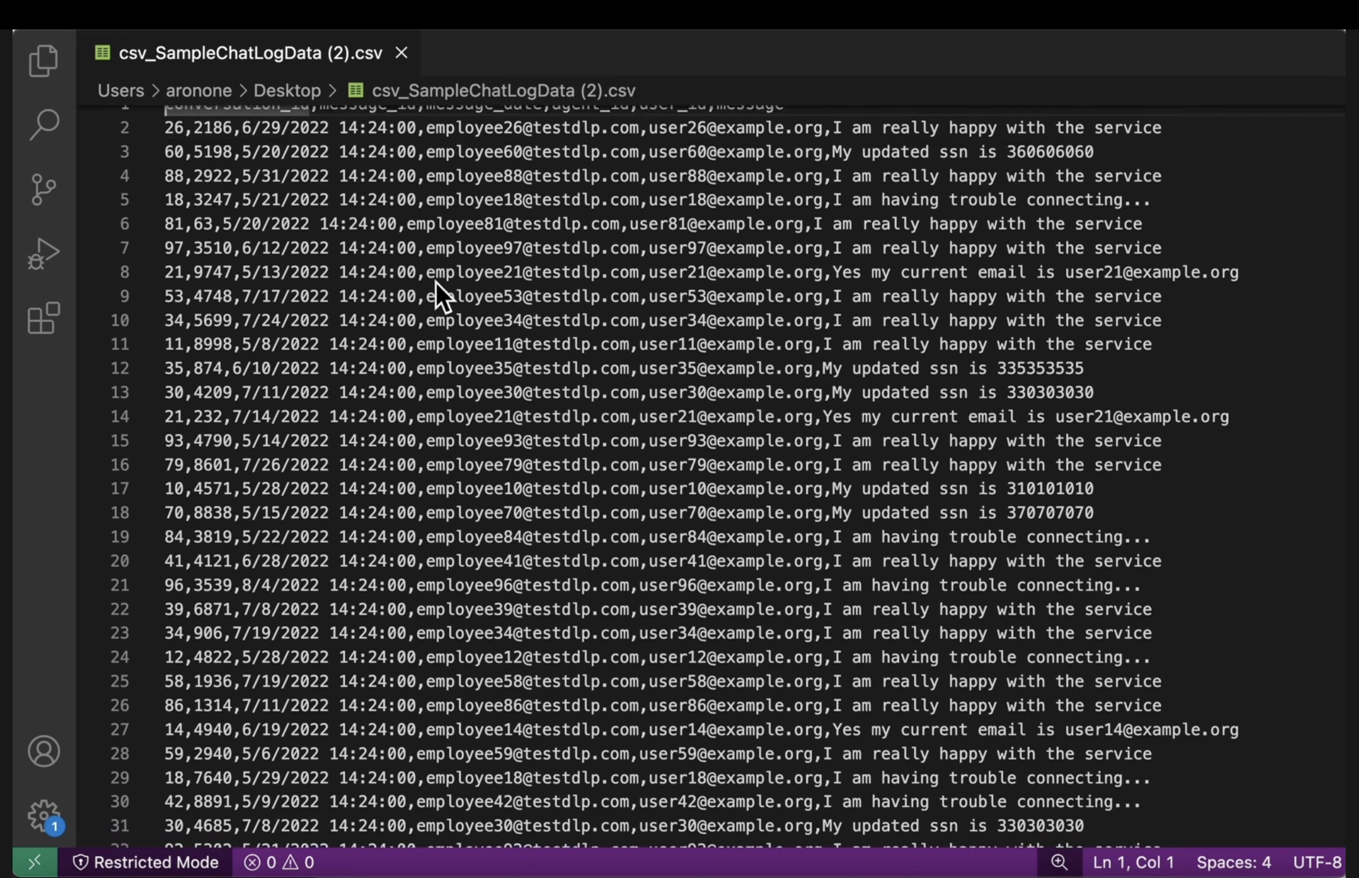Click the remote window indicator in the status bar
This screenshot has width=1359, height=878.
click(x=34, y=861)
